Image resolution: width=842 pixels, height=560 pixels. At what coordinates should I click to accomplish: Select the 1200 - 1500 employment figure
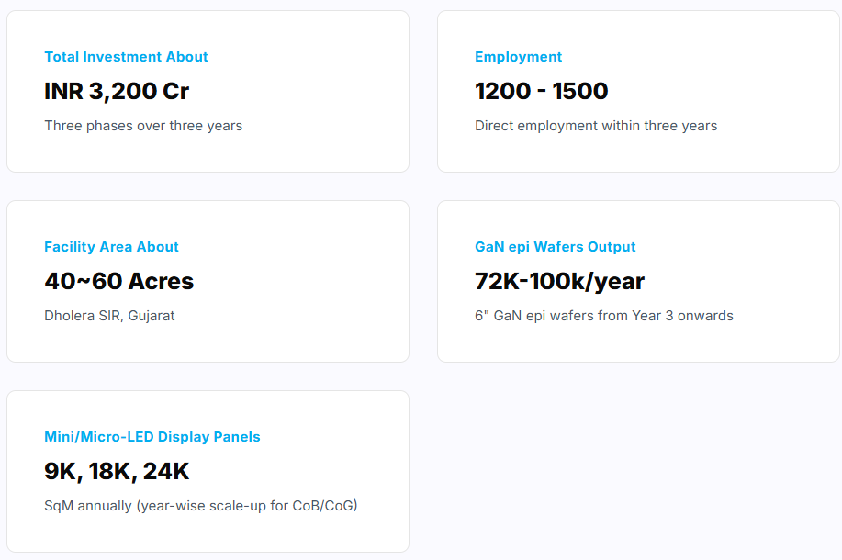542,91
